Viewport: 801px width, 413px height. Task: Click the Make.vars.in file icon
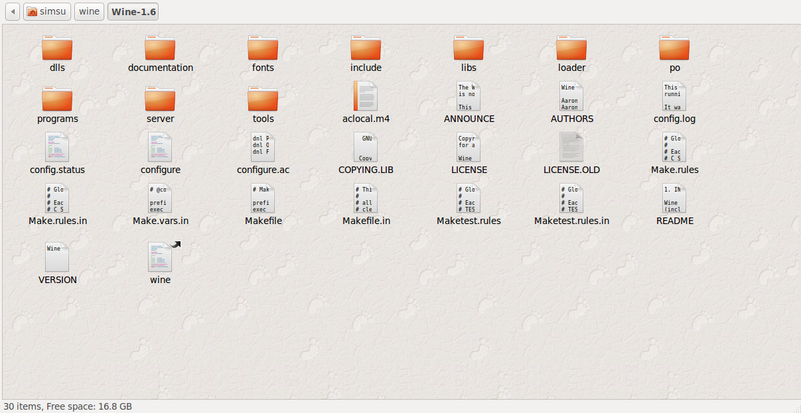(160, 198)
